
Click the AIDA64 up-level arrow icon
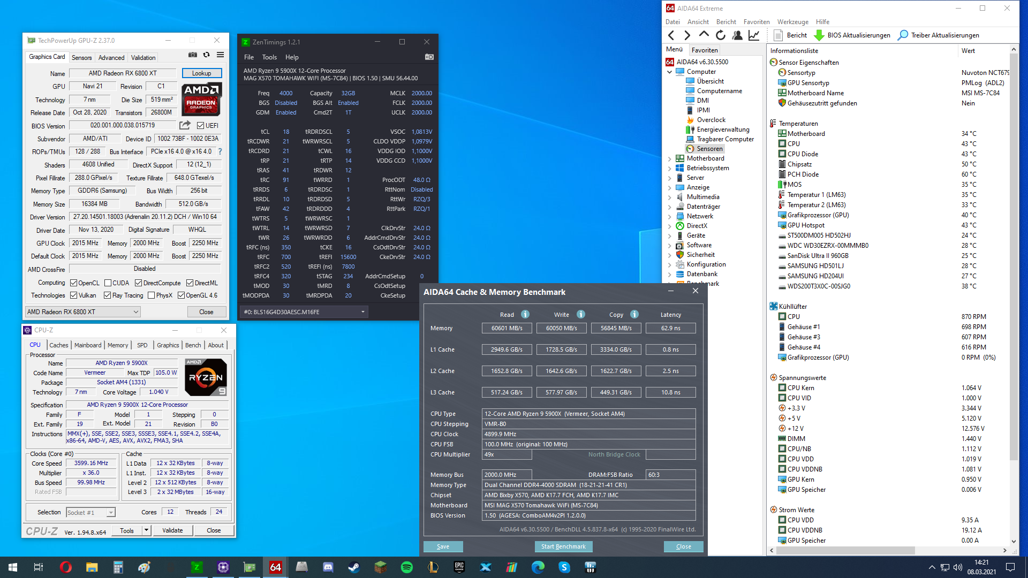[704, 35]
